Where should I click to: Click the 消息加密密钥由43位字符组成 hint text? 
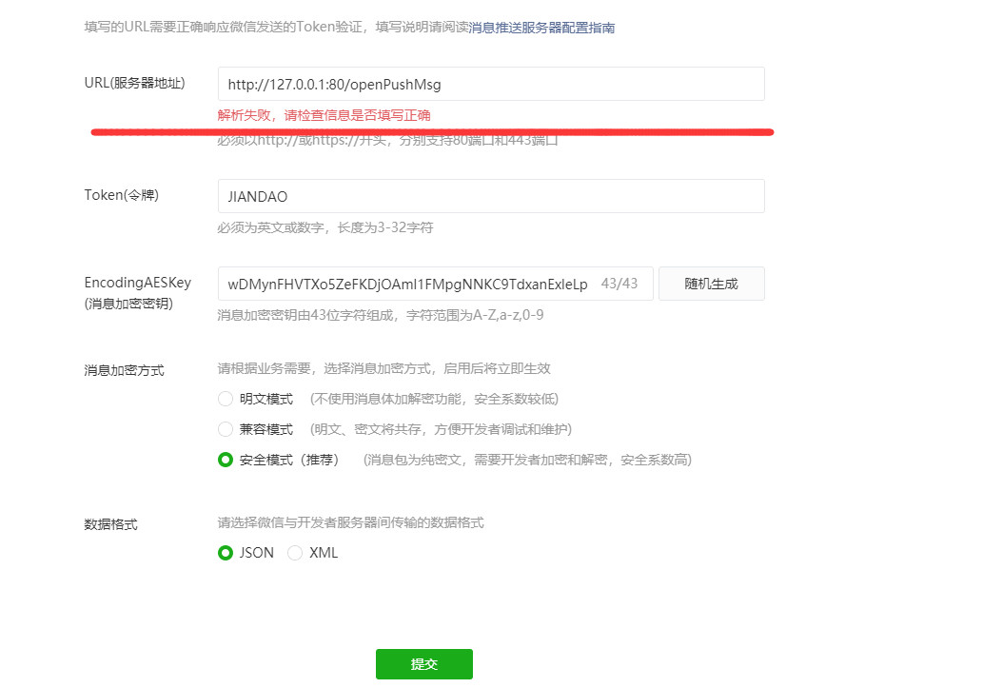pos(381,315)
